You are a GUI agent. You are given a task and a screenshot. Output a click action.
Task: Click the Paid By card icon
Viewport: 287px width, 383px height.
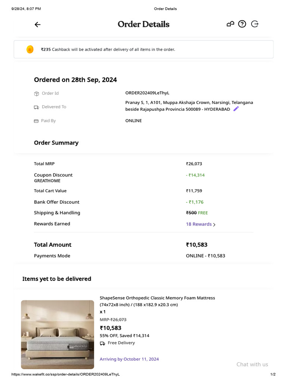pyautogui.click(x=36, y=121)
